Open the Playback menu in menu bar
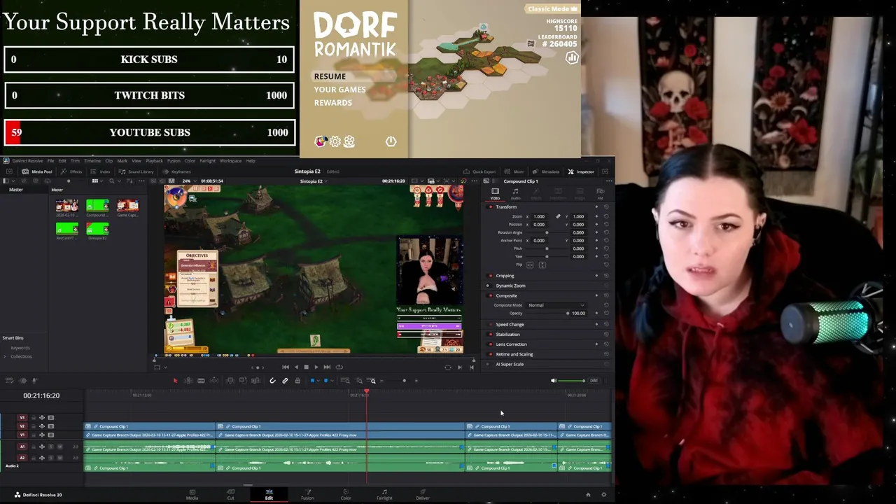The image size is (896, 504). click(x=154, y=161)
